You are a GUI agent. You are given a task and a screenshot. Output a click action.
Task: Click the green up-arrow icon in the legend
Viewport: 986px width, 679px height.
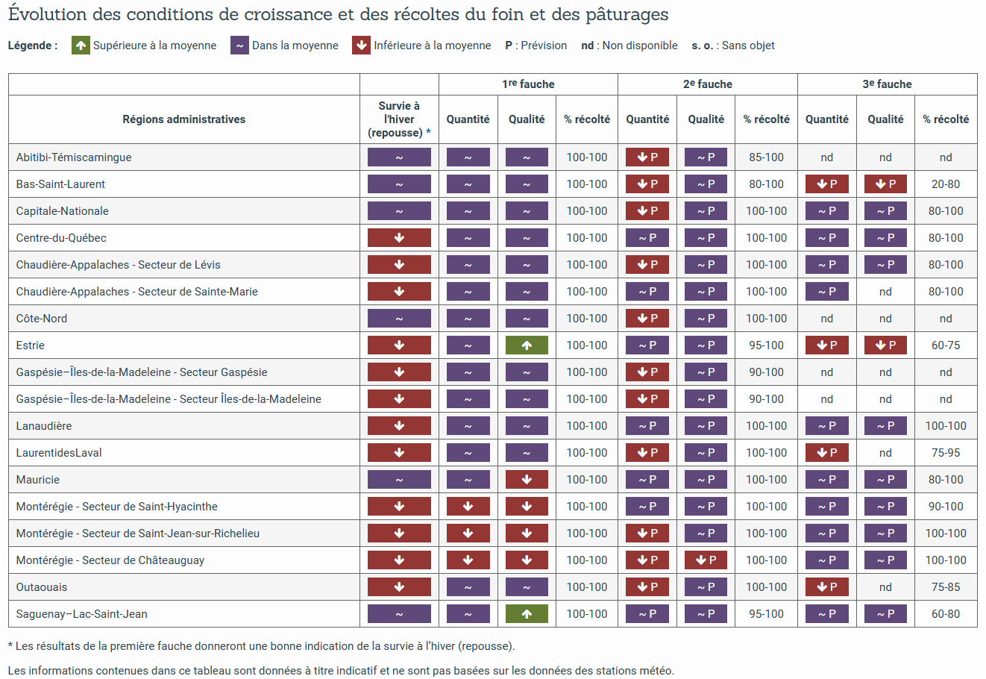point(81,46)
